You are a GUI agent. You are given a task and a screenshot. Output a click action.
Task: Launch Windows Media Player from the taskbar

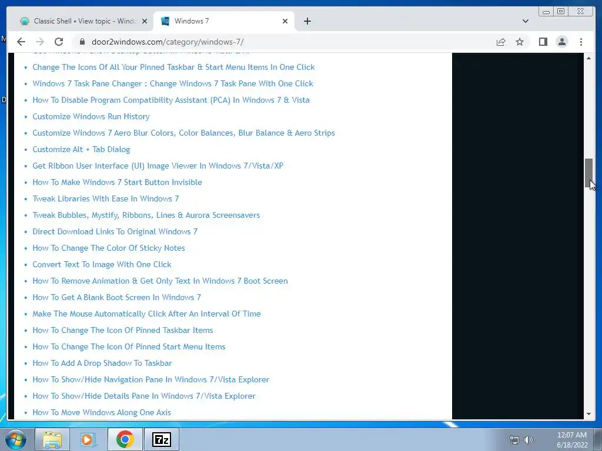pyautogui.click(x=88, y=439)
